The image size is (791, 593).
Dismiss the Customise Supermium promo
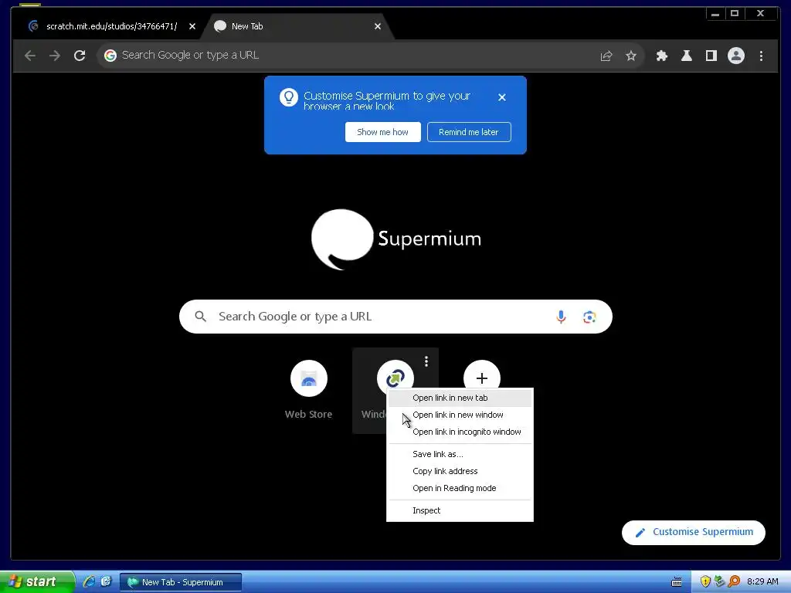502,97
